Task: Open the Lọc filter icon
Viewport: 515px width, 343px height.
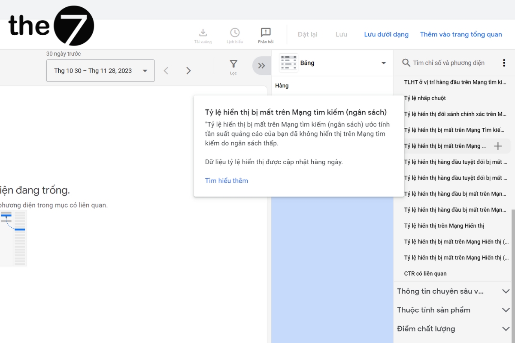Action: pyautogui.click(x=233, y=64)
